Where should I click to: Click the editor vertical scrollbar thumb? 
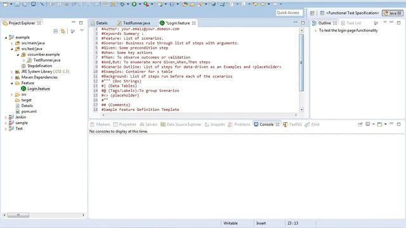pos(301,63)
